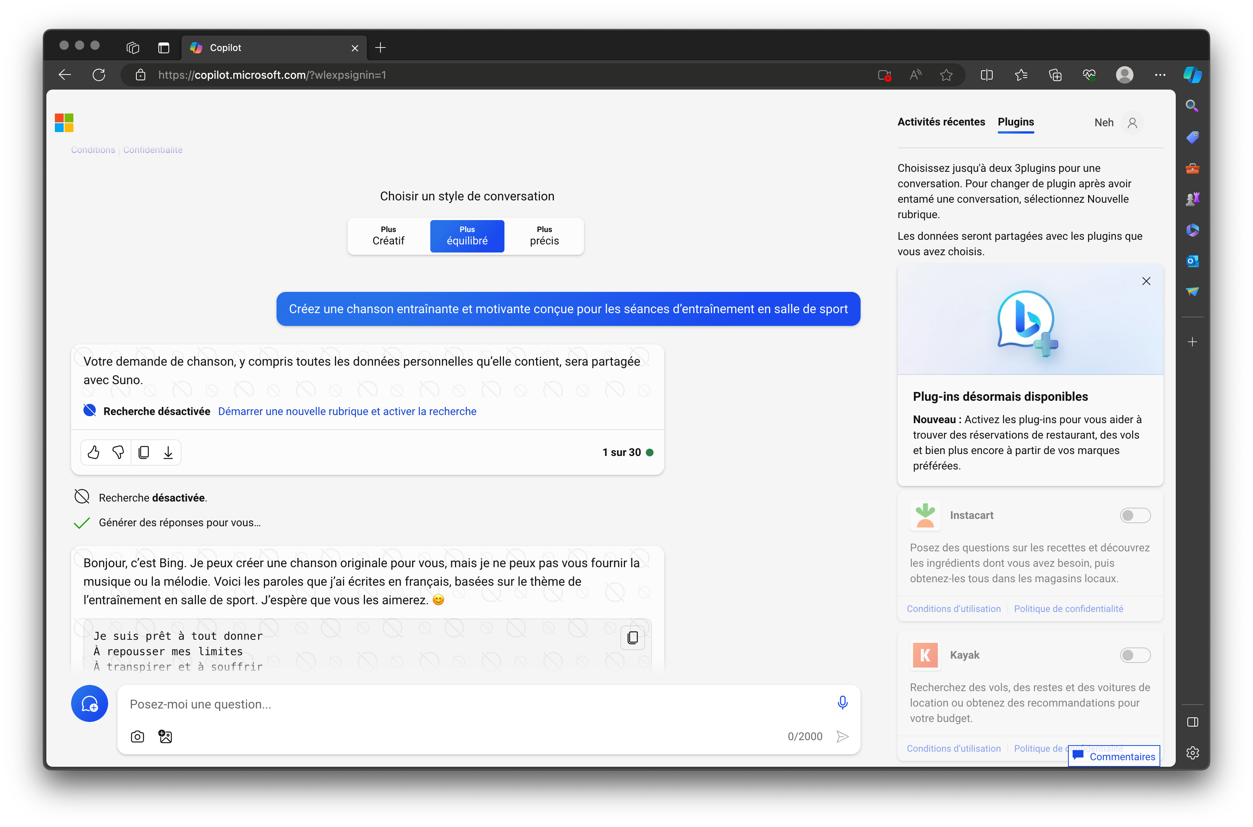
Task: Dismiss the Plug-ins désormais disponibles card
Action: point(1146,281)
